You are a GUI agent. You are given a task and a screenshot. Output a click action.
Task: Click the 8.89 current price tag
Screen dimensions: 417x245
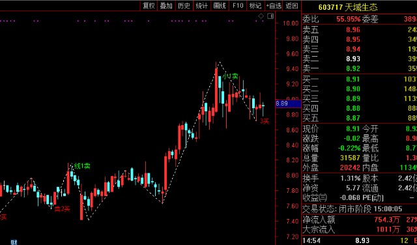(288, 104)
